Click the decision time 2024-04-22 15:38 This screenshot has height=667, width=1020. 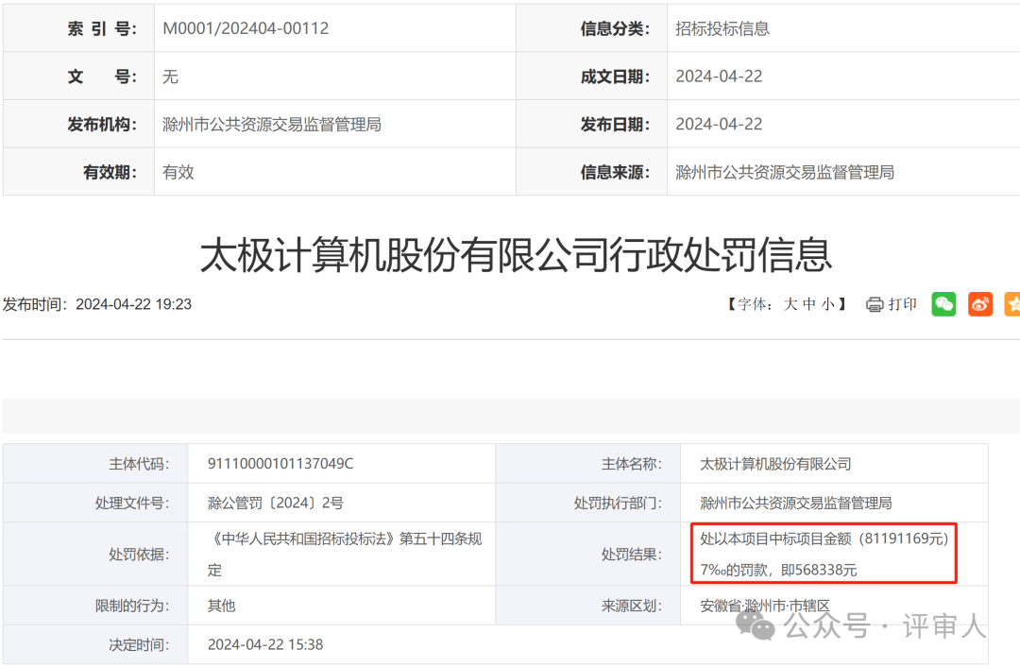coord(265,644)
